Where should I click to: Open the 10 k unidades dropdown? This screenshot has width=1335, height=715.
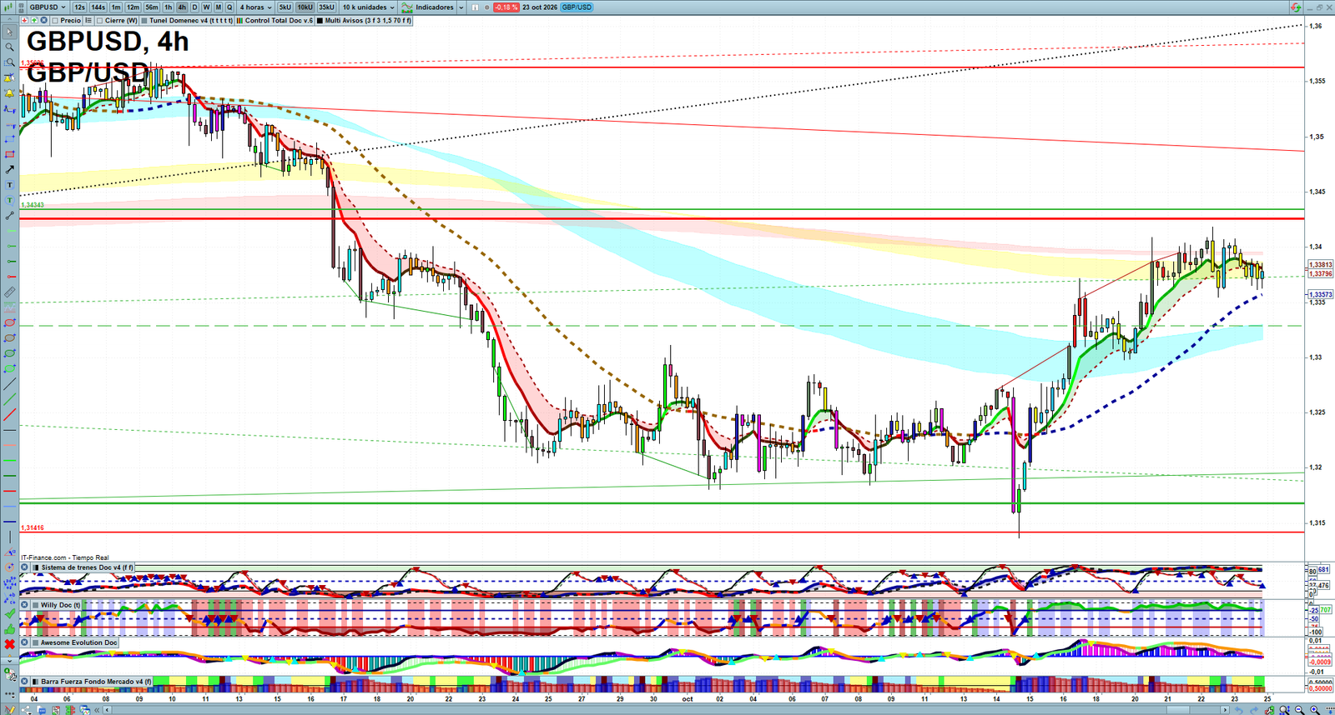(x=368, y=7)
